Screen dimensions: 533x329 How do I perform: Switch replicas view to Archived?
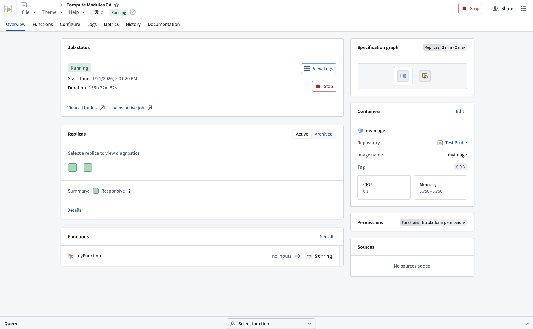point(323,134)
